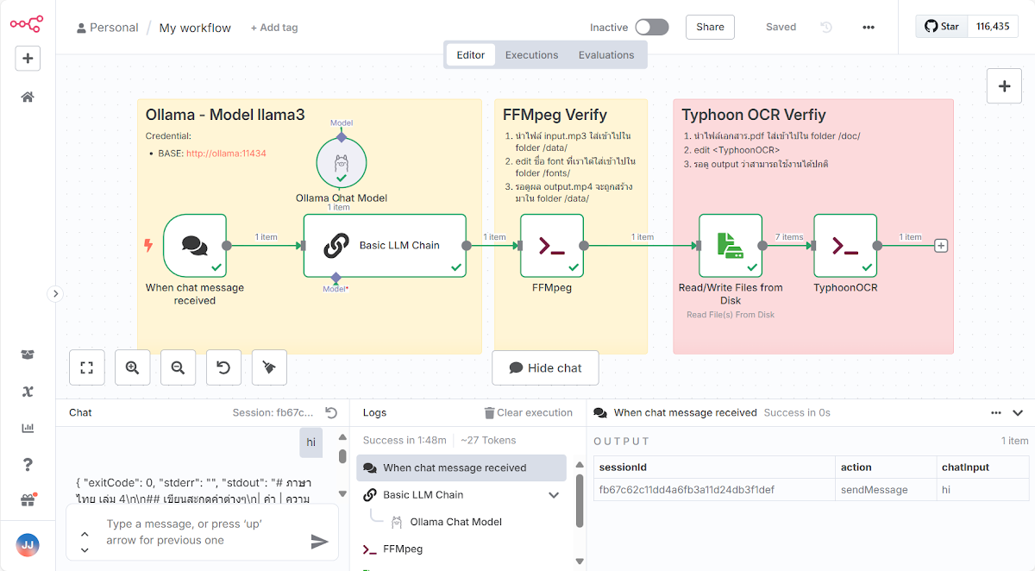1035x571 pixels.
Task: Click the My workflow title
Action: coord(195,28)
